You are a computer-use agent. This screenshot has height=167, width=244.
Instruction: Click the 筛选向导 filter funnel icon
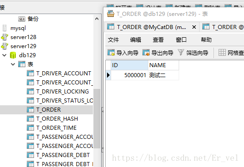181,52
